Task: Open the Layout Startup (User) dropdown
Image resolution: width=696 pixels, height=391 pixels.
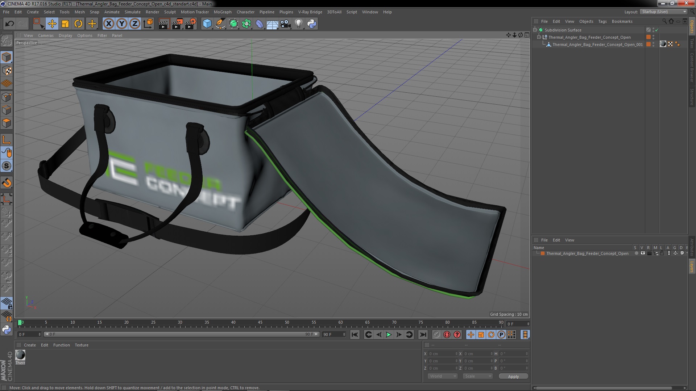Action: pyautogui.click(x=663, y=12)
